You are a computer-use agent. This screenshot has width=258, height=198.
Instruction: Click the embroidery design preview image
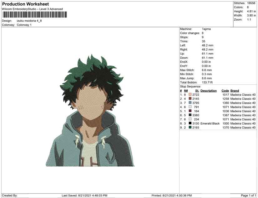tap(90, 110)
